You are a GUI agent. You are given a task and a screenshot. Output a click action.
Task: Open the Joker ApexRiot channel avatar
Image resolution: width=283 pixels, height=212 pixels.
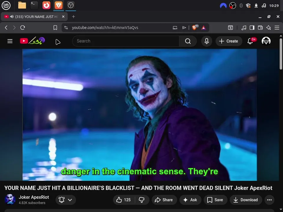[10, 200]
